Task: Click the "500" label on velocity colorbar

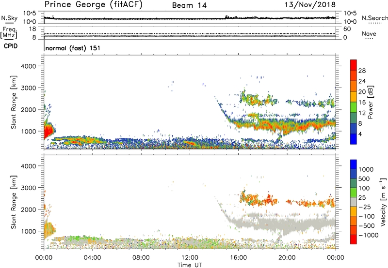Action: click(x=364, y=179)
